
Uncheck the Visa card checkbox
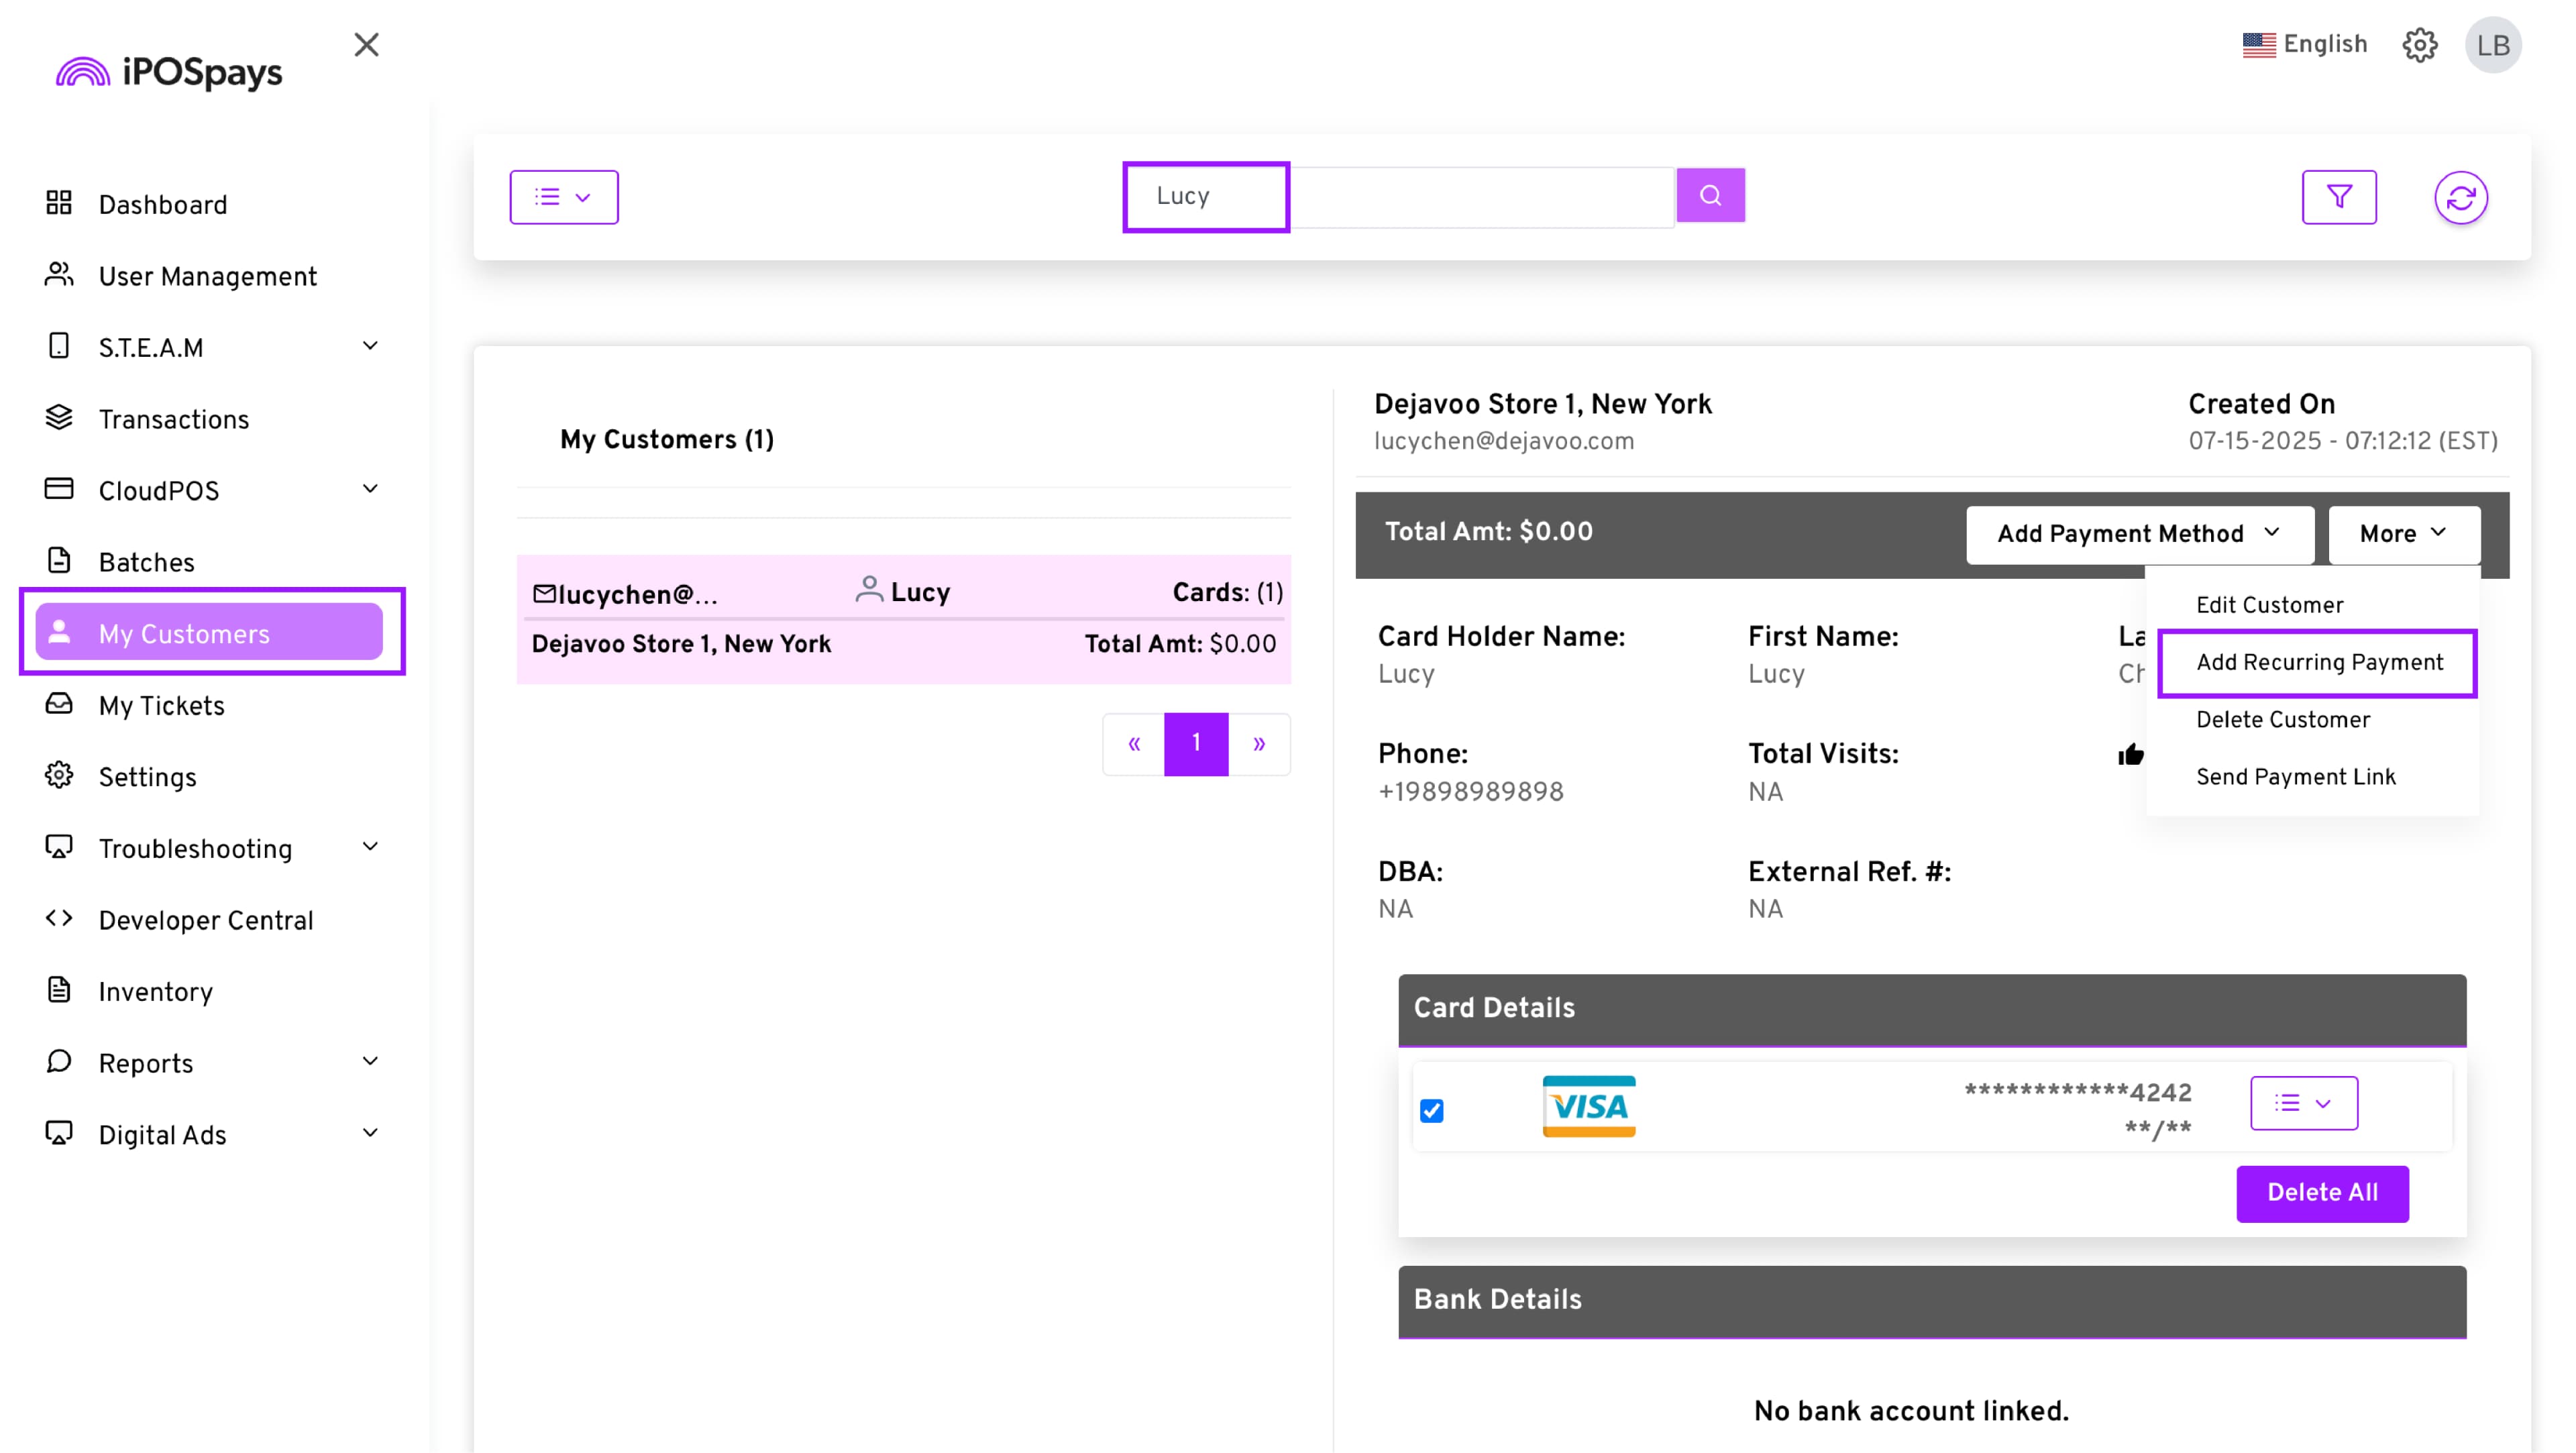click(x=1431, y=1110)
